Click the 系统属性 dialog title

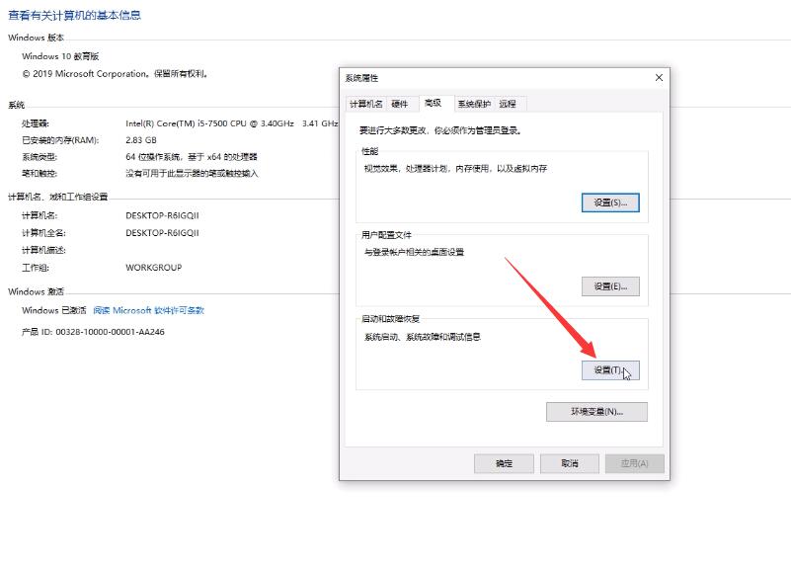coord(361,78)
